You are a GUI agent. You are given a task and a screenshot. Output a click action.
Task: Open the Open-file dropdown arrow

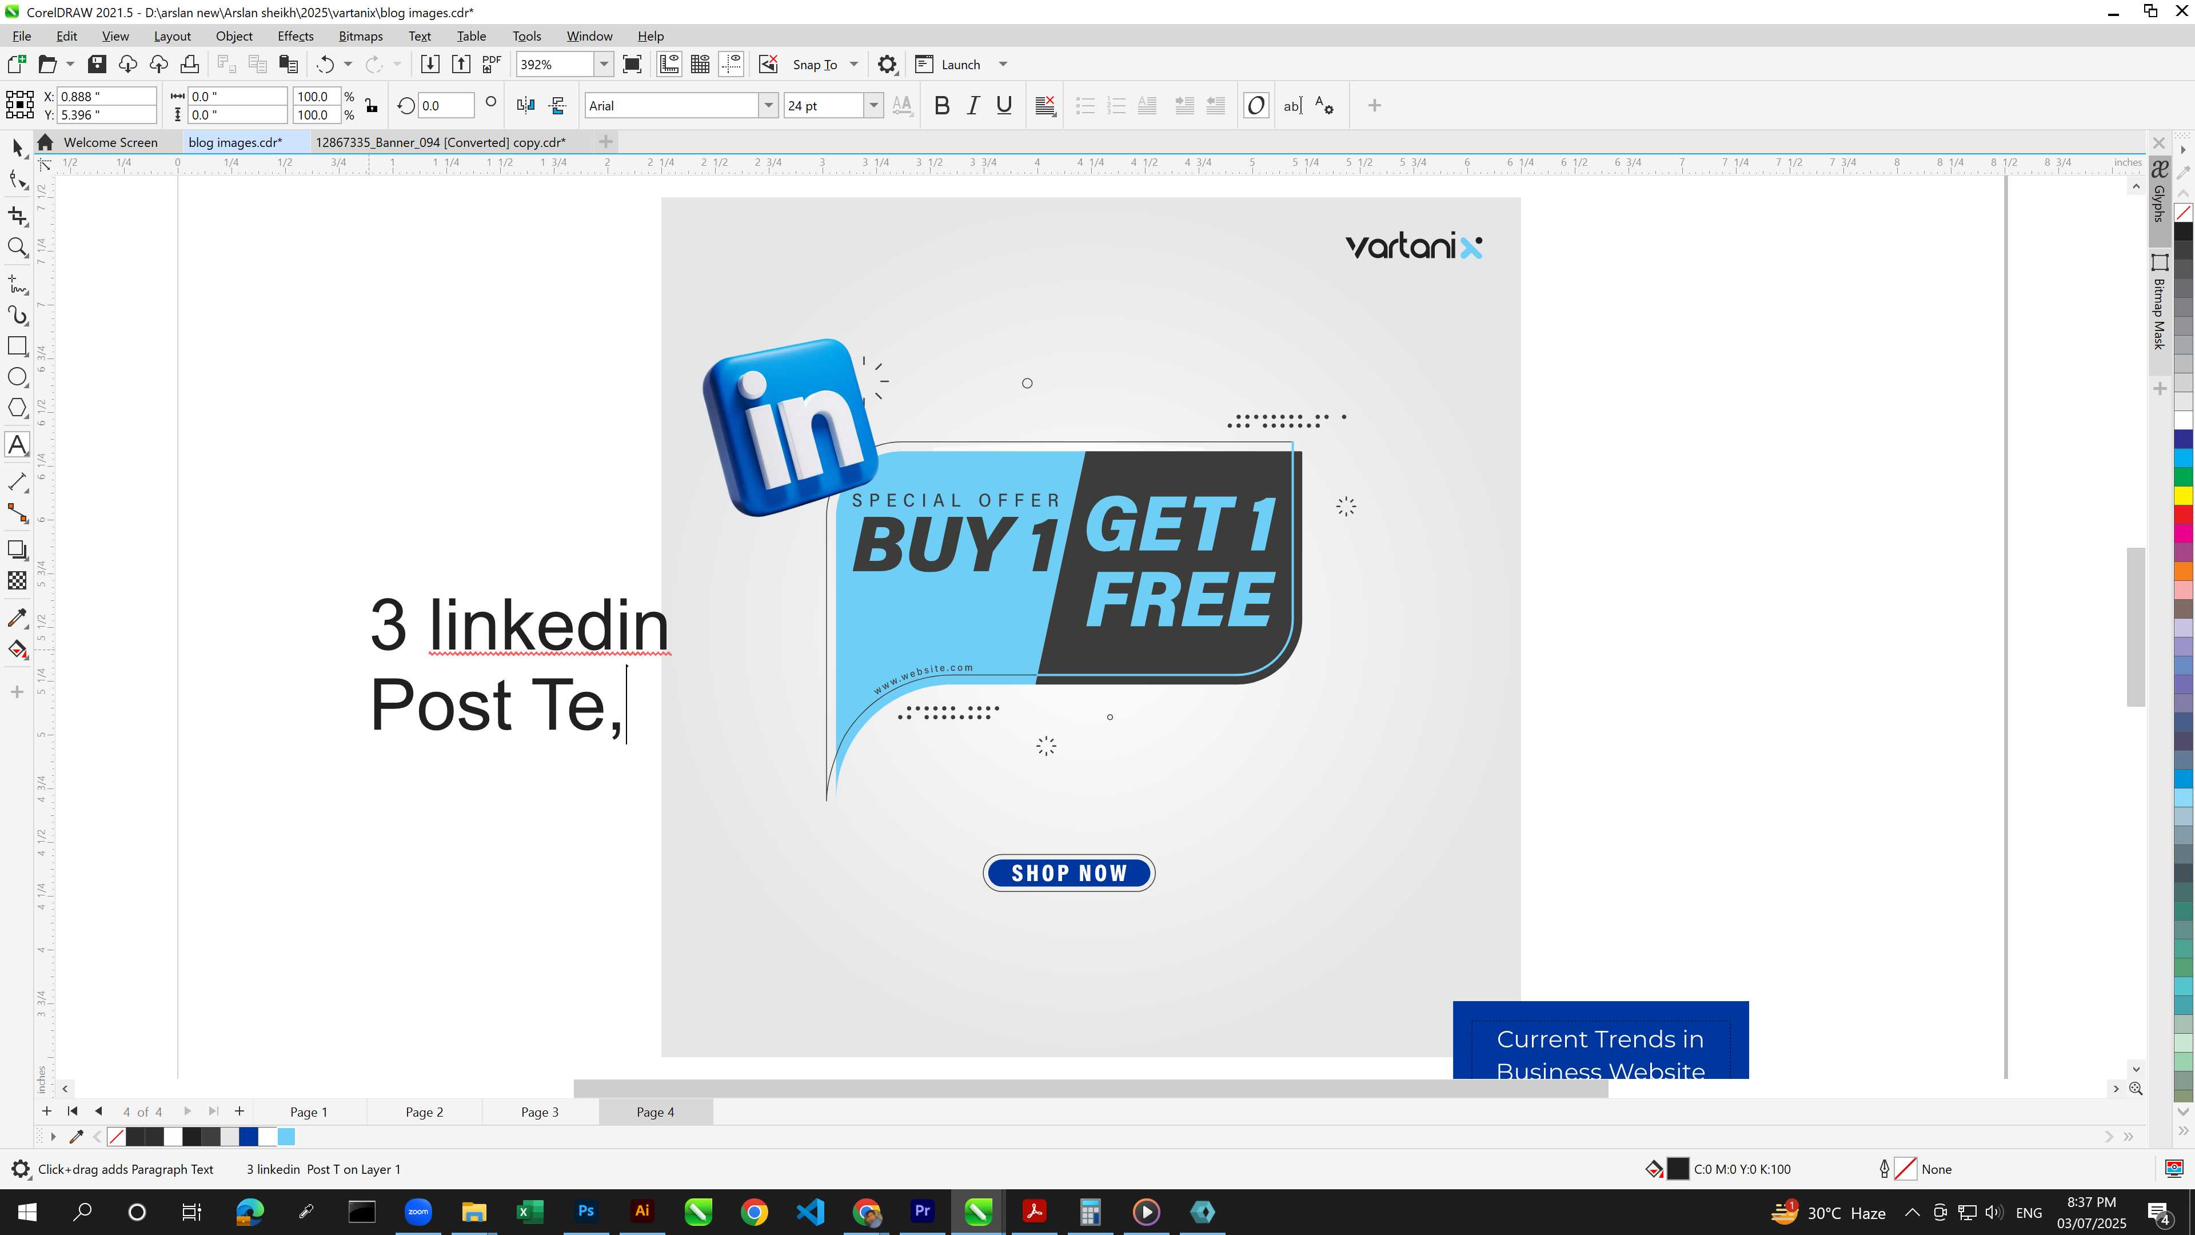tap(70, 65)
